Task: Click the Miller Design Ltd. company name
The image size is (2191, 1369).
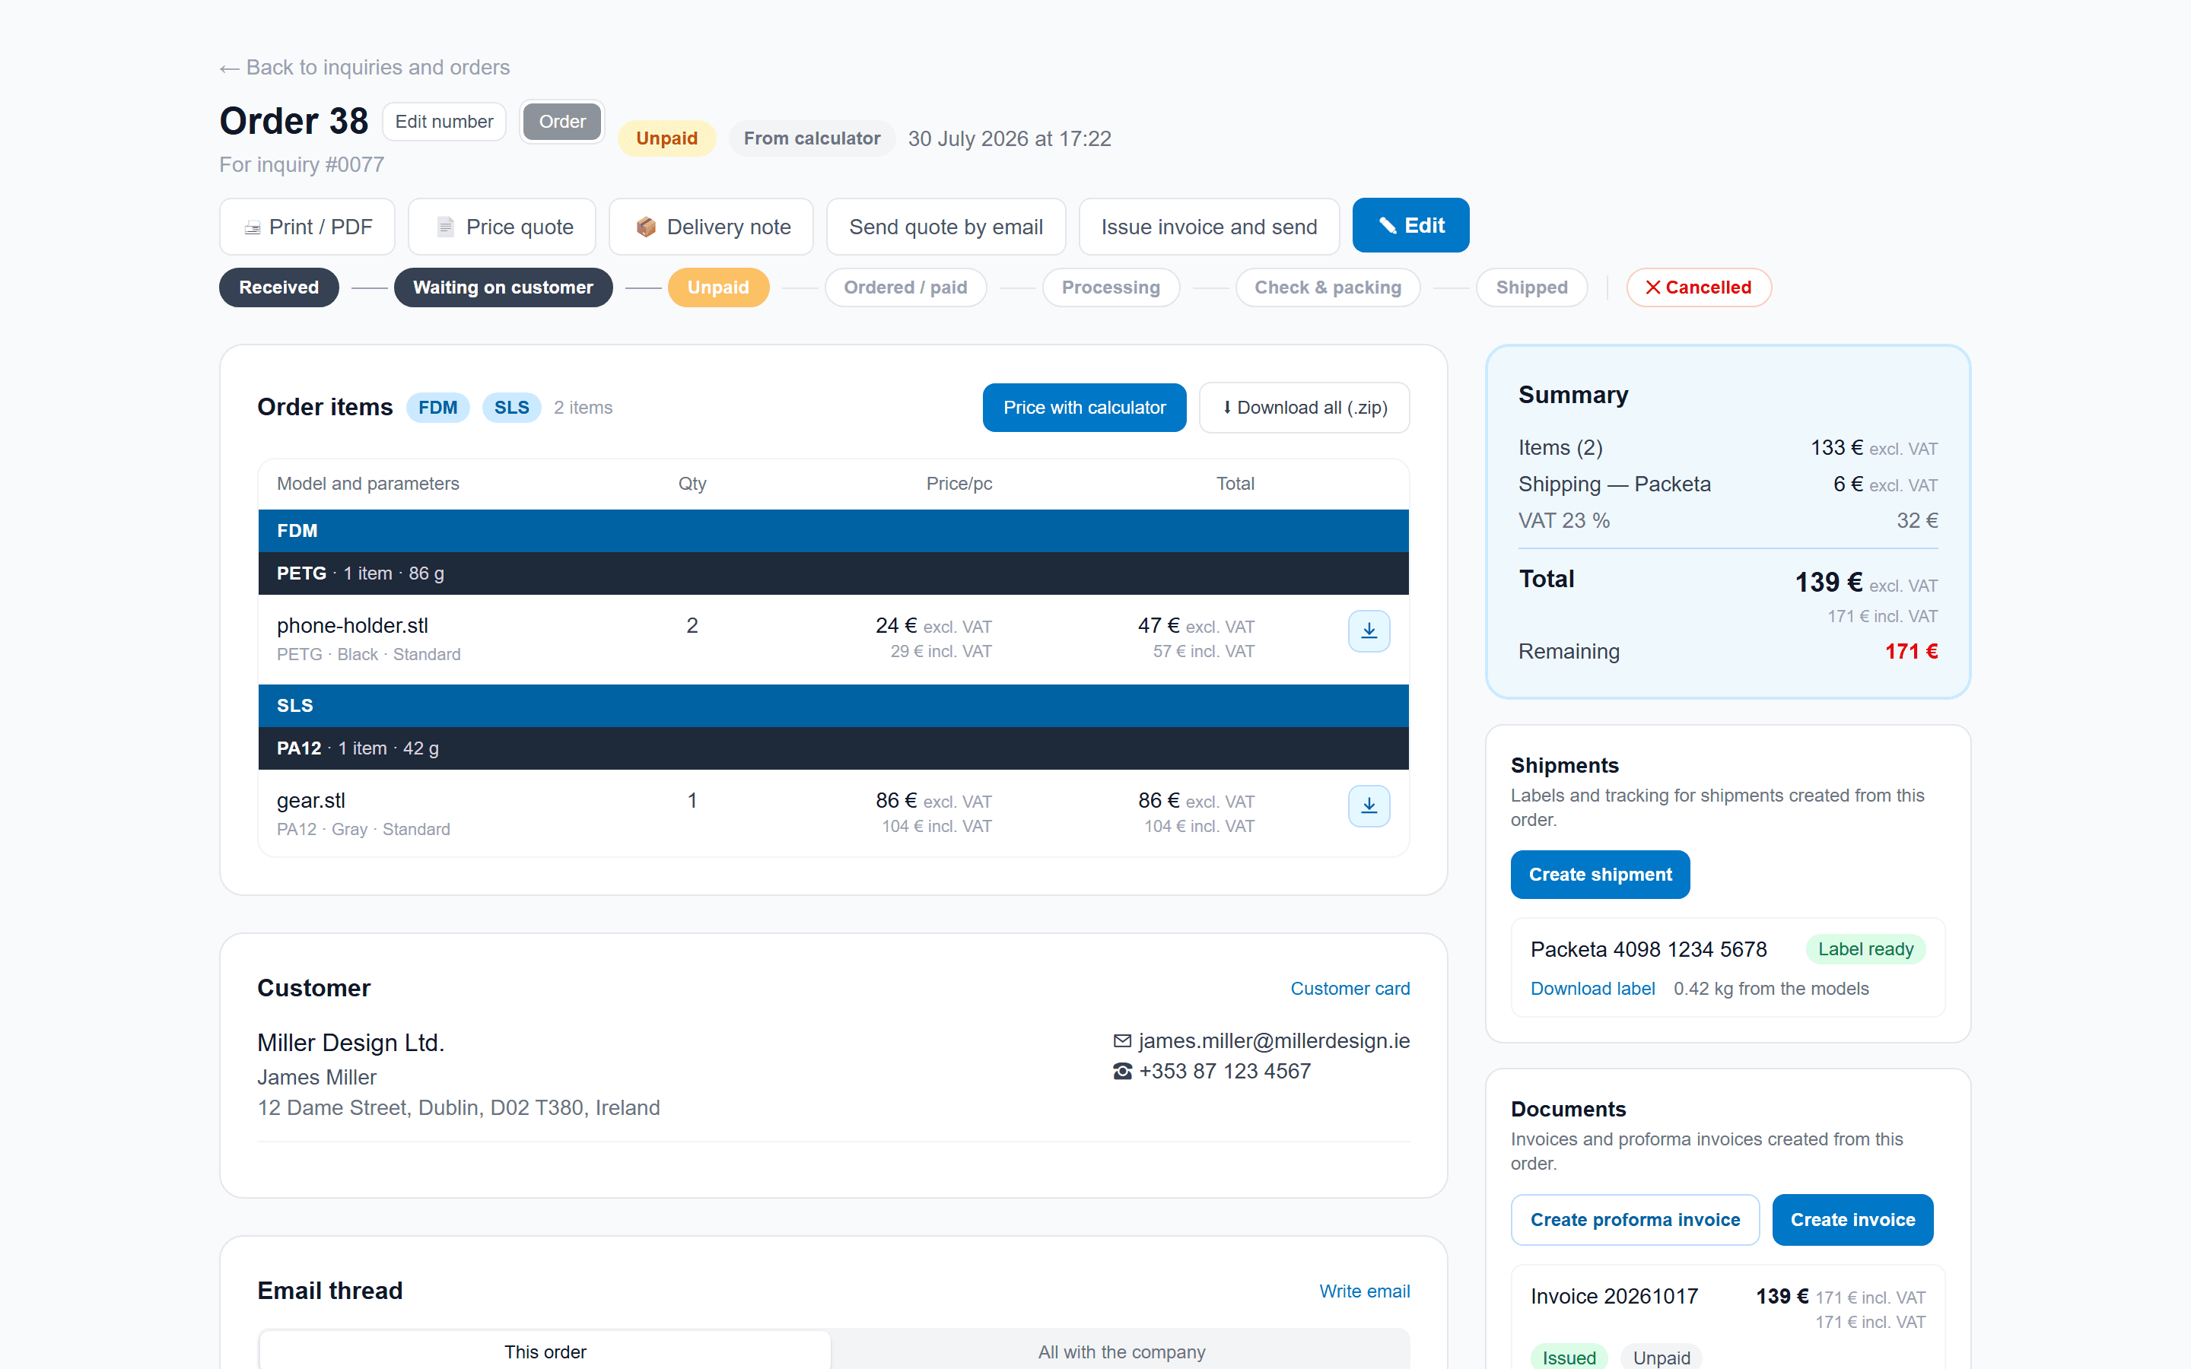Action: tap(351, 1043)
